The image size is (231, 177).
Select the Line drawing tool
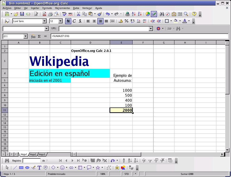[x=15, y=168]
